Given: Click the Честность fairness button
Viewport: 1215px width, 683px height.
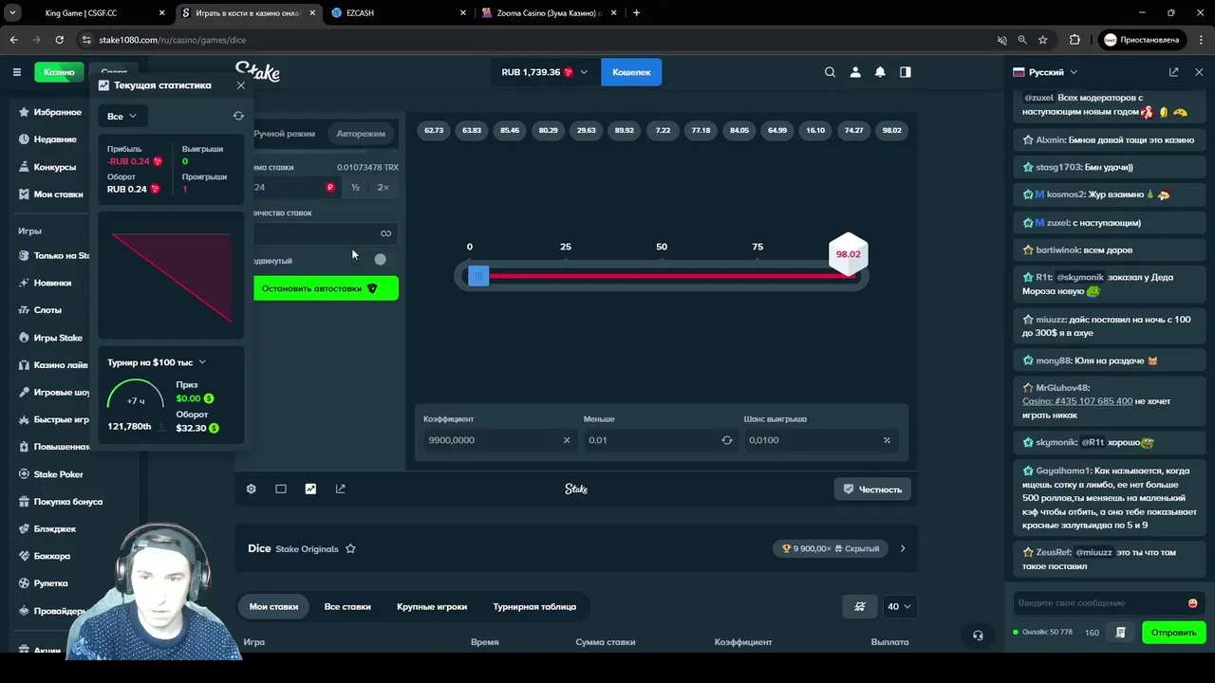Looking at the screenshot, I should (x=872, y=489).
